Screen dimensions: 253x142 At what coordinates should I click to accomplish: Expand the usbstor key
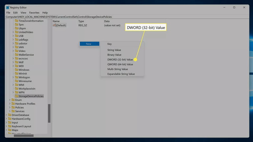coord(13,43)
